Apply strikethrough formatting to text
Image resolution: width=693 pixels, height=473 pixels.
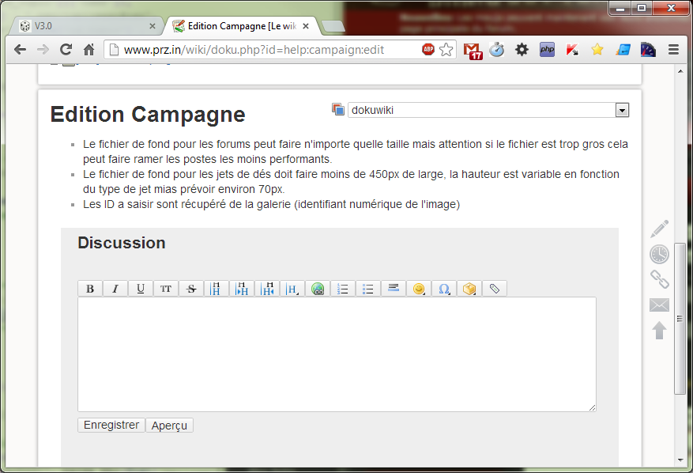click(191, 289)
